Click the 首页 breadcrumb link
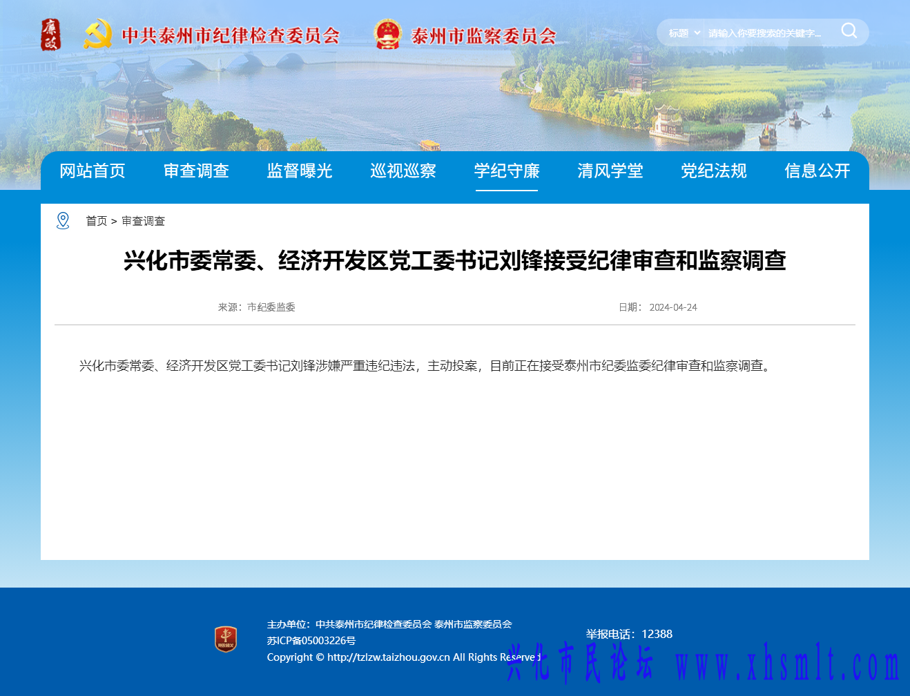910x696 pixels. pos(96,221)
